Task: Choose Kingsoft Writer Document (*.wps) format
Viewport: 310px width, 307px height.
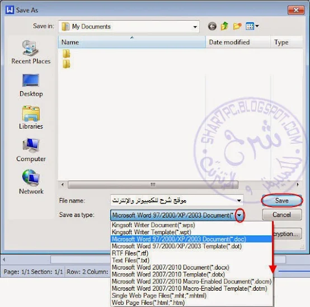Action: coord(191,225)
